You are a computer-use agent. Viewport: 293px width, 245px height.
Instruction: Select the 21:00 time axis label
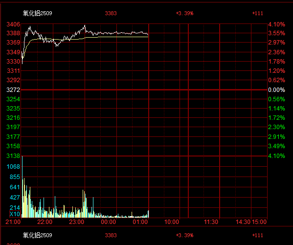13,222
